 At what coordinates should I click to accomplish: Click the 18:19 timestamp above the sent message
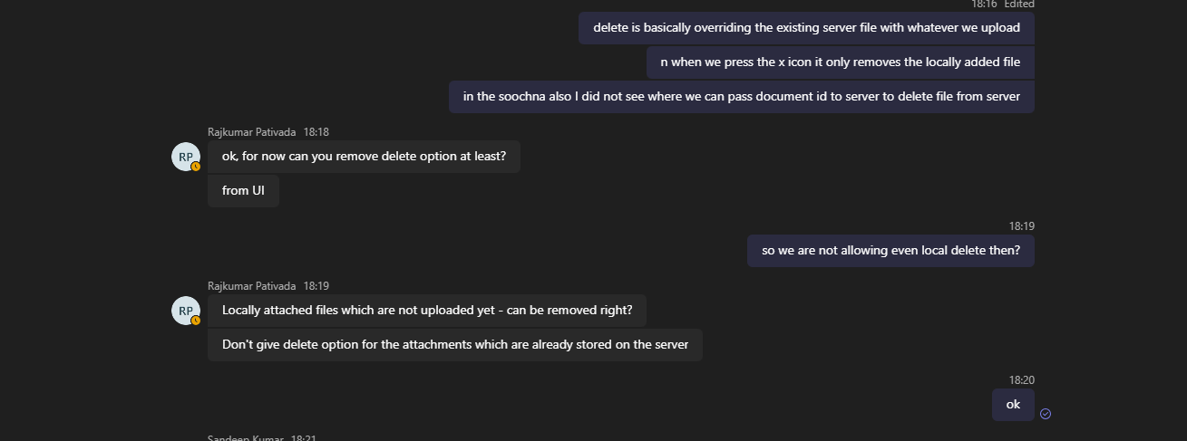[1021, 226]
